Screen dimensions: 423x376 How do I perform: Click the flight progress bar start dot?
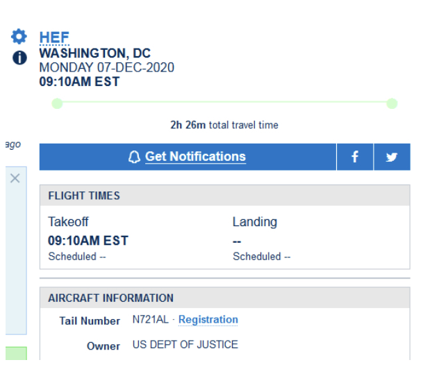point(58,103)
